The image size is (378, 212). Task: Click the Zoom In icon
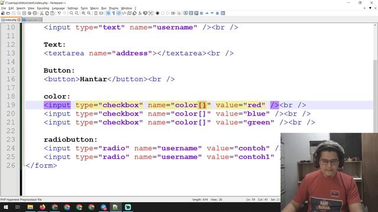click(x=83, y=13)
